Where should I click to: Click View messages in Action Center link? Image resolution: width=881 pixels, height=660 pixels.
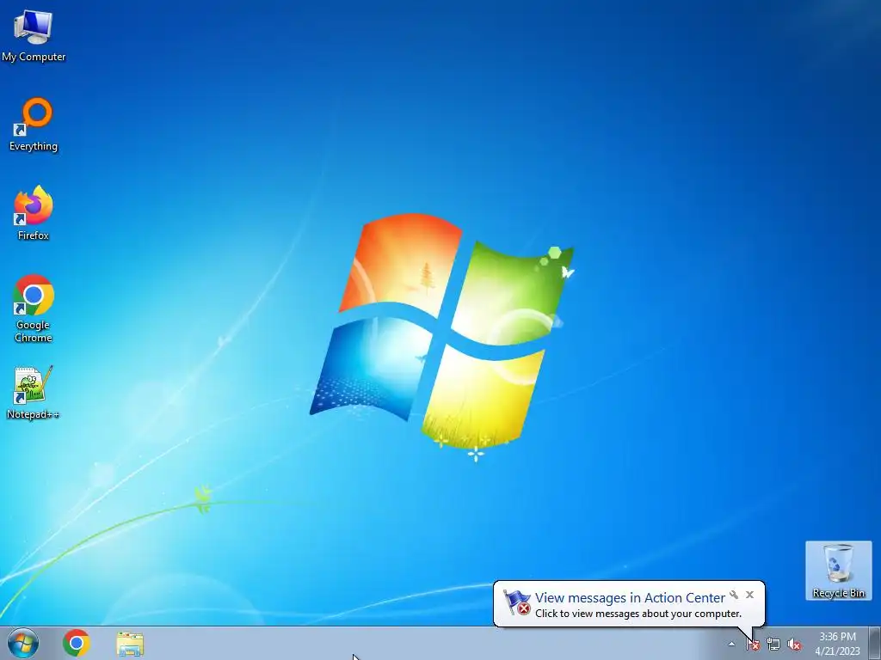(630, 598)
